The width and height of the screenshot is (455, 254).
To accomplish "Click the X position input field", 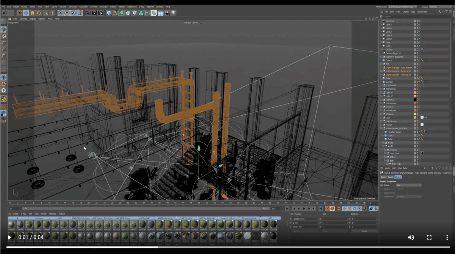I will pos(306,219).
